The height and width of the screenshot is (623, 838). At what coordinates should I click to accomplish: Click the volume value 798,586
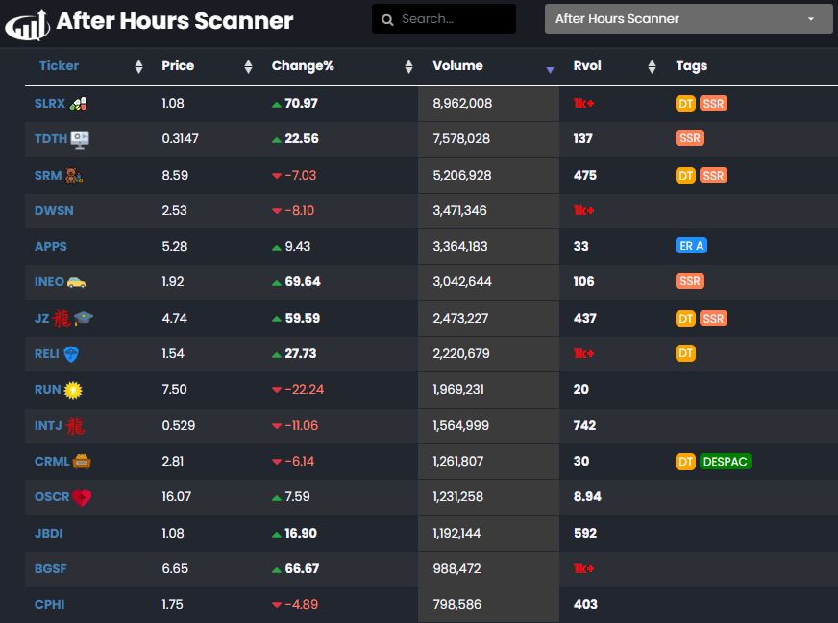coord(456,605)
